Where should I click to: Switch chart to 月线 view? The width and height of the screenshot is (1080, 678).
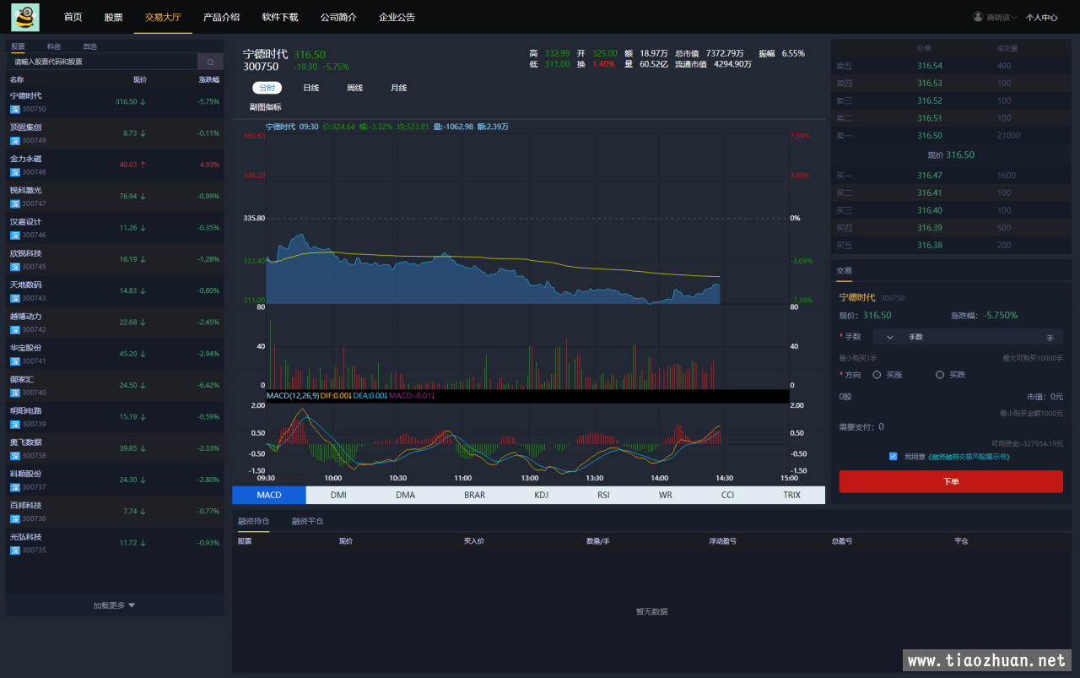tap(398, 88)
